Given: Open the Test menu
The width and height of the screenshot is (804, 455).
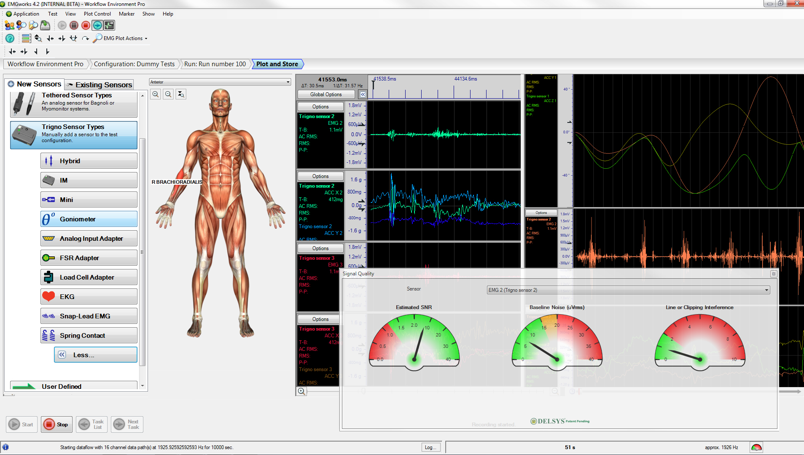Looking at the screenshot, I should tap(53, 14).
